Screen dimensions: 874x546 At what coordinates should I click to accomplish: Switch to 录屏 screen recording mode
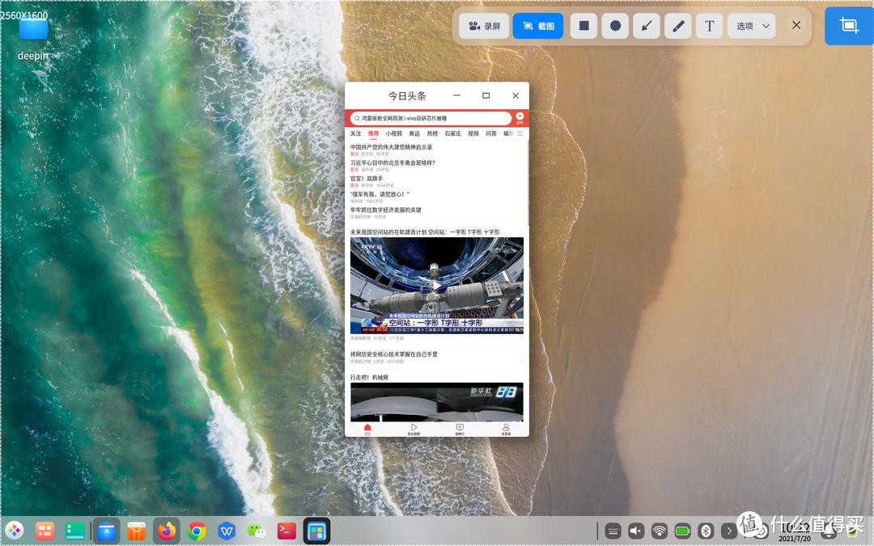pyautogui.click(x=482, y=25)
